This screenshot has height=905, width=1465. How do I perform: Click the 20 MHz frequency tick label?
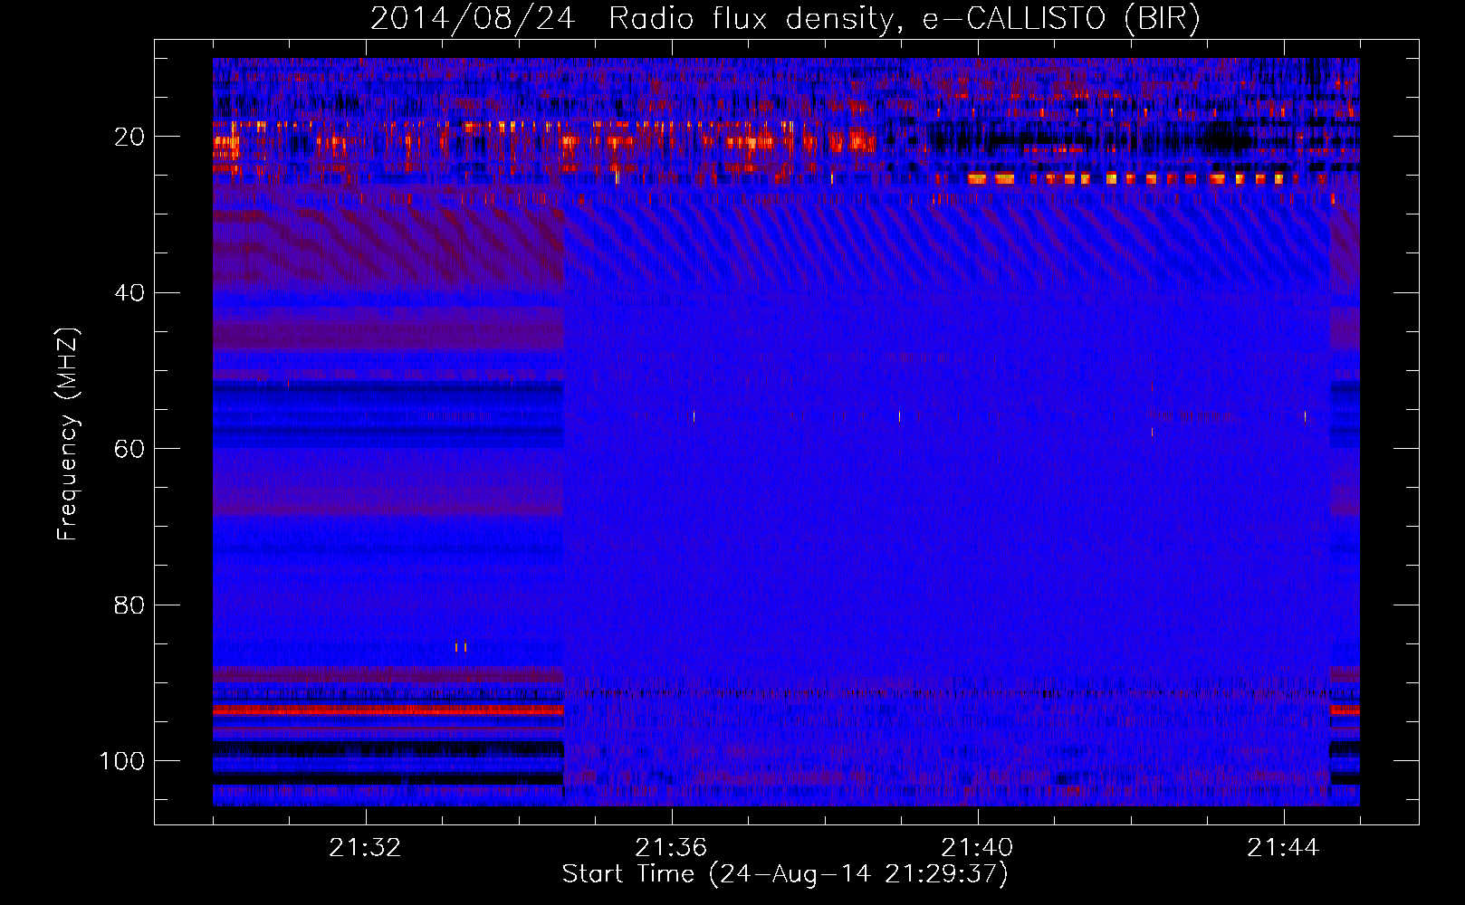[130, 137]
